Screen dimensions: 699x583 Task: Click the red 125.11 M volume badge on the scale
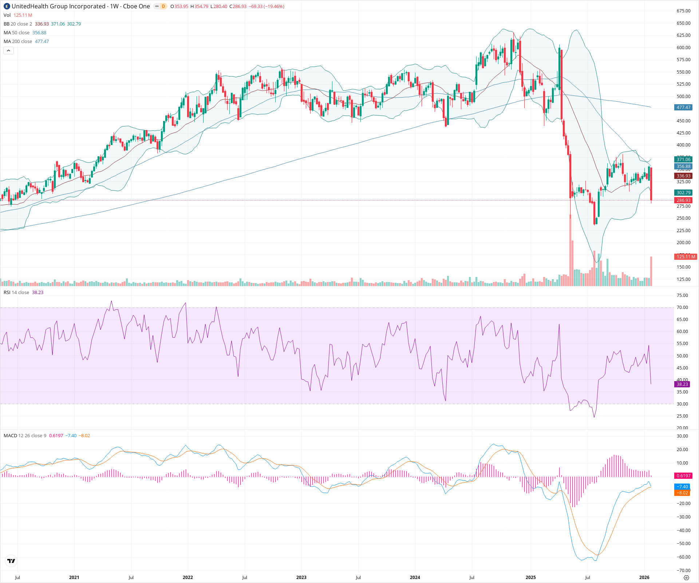click(x=685, y=257)
